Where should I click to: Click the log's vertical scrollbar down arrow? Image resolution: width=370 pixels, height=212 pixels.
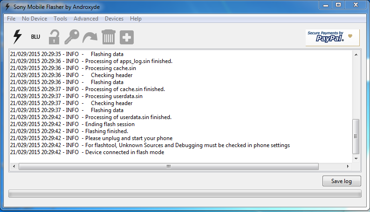[x=356, y=158]
